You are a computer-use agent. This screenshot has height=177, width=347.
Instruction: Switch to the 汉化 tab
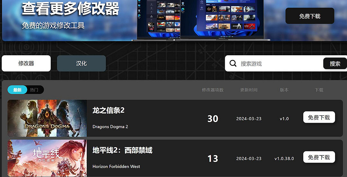click(x=81, y=63)
